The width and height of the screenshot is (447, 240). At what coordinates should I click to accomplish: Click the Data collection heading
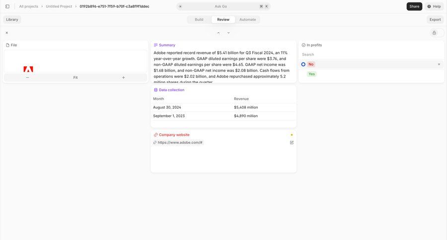(x=172, y=90)
